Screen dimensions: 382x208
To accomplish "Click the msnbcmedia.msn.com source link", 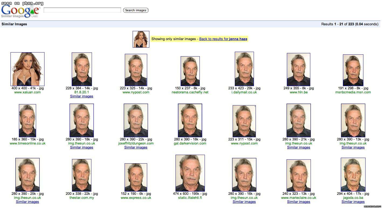I will [353, 92].
